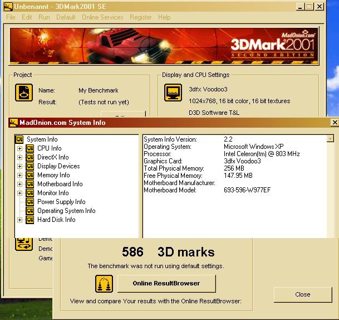Open the Help menu
339x320 pixels.
[x=164, y=17]
